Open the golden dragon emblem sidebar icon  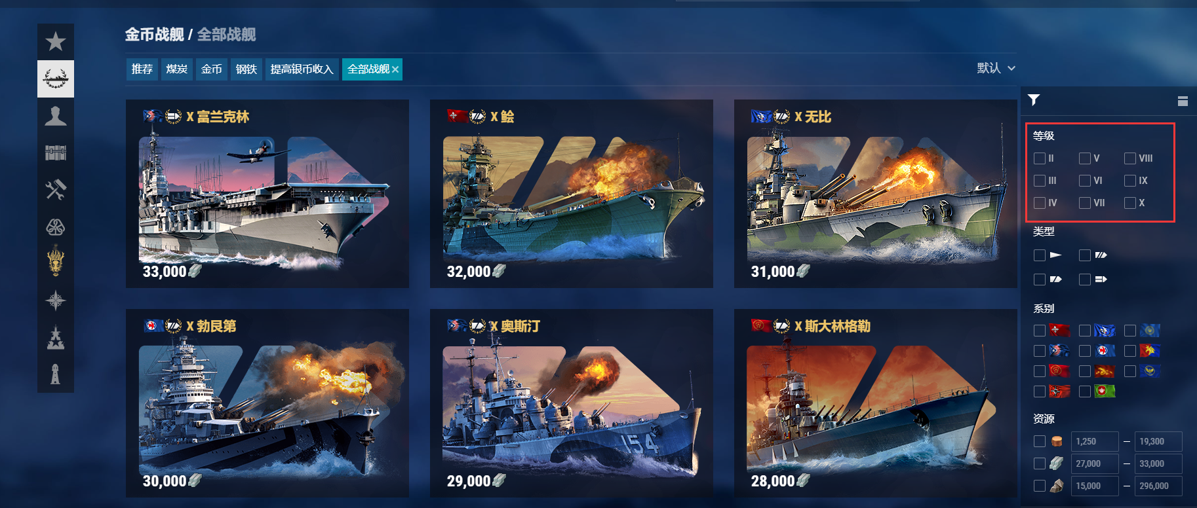tap(56, 261)
